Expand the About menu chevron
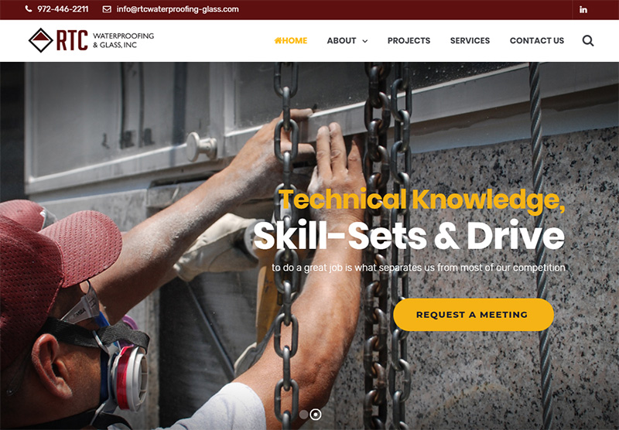Screen dimensions: 619x430 364,41
